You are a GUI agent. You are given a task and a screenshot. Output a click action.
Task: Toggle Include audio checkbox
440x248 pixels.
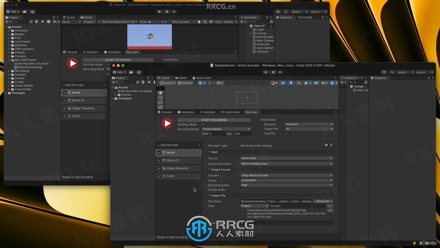point(242,190)
